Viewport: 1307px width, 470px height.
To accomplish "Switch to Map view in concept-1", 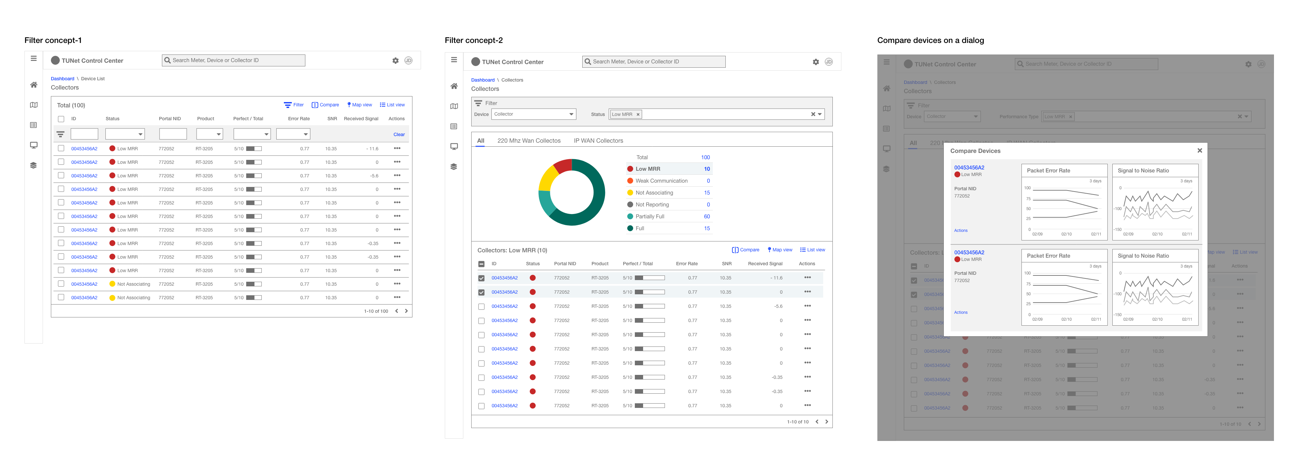I will point(360,105).
